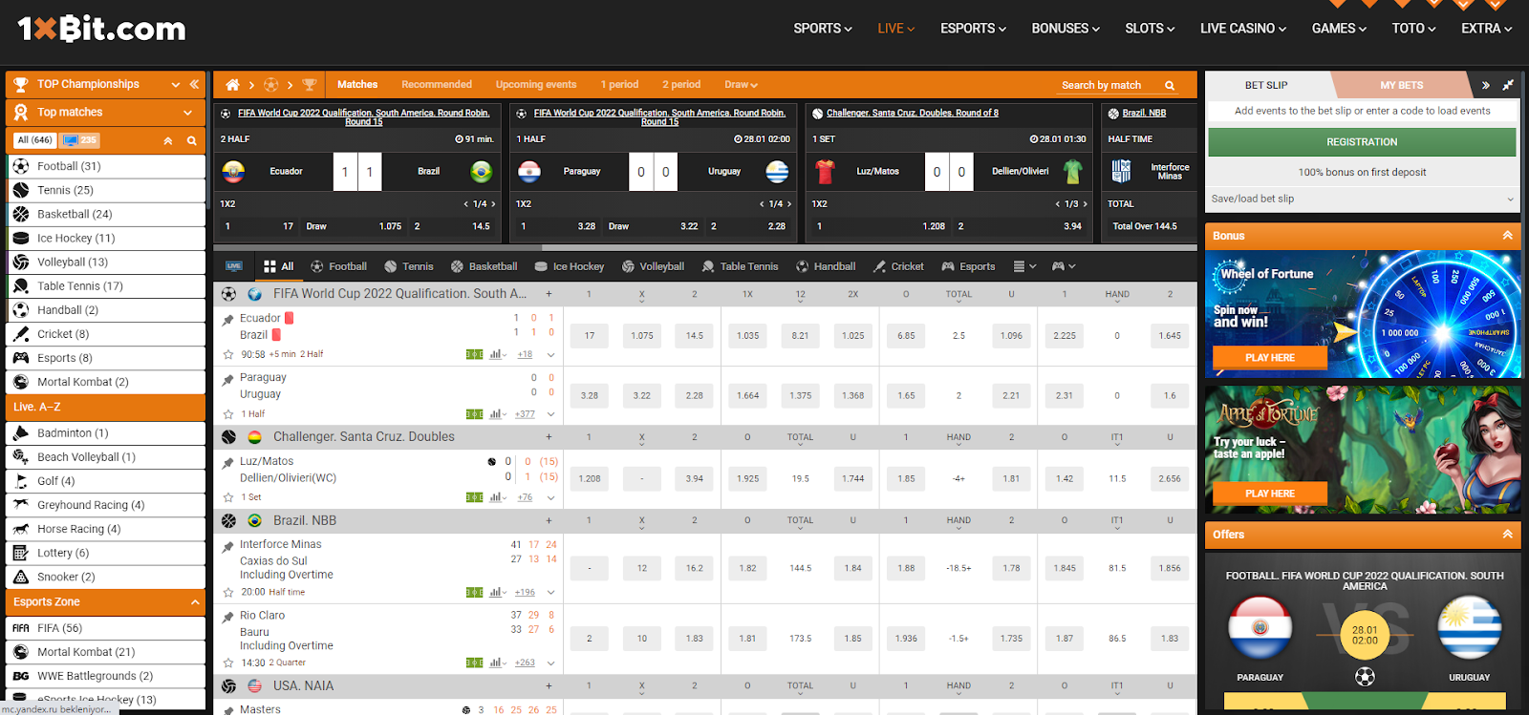This screenshot has height=715, width=1529.
Task: Open the Brazil. NBB link in the featured card
Action: [x=1144, y=113]
